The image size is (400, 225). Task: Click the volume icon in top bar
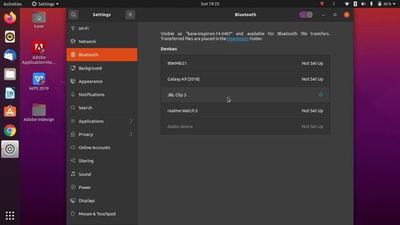[363, 4]
